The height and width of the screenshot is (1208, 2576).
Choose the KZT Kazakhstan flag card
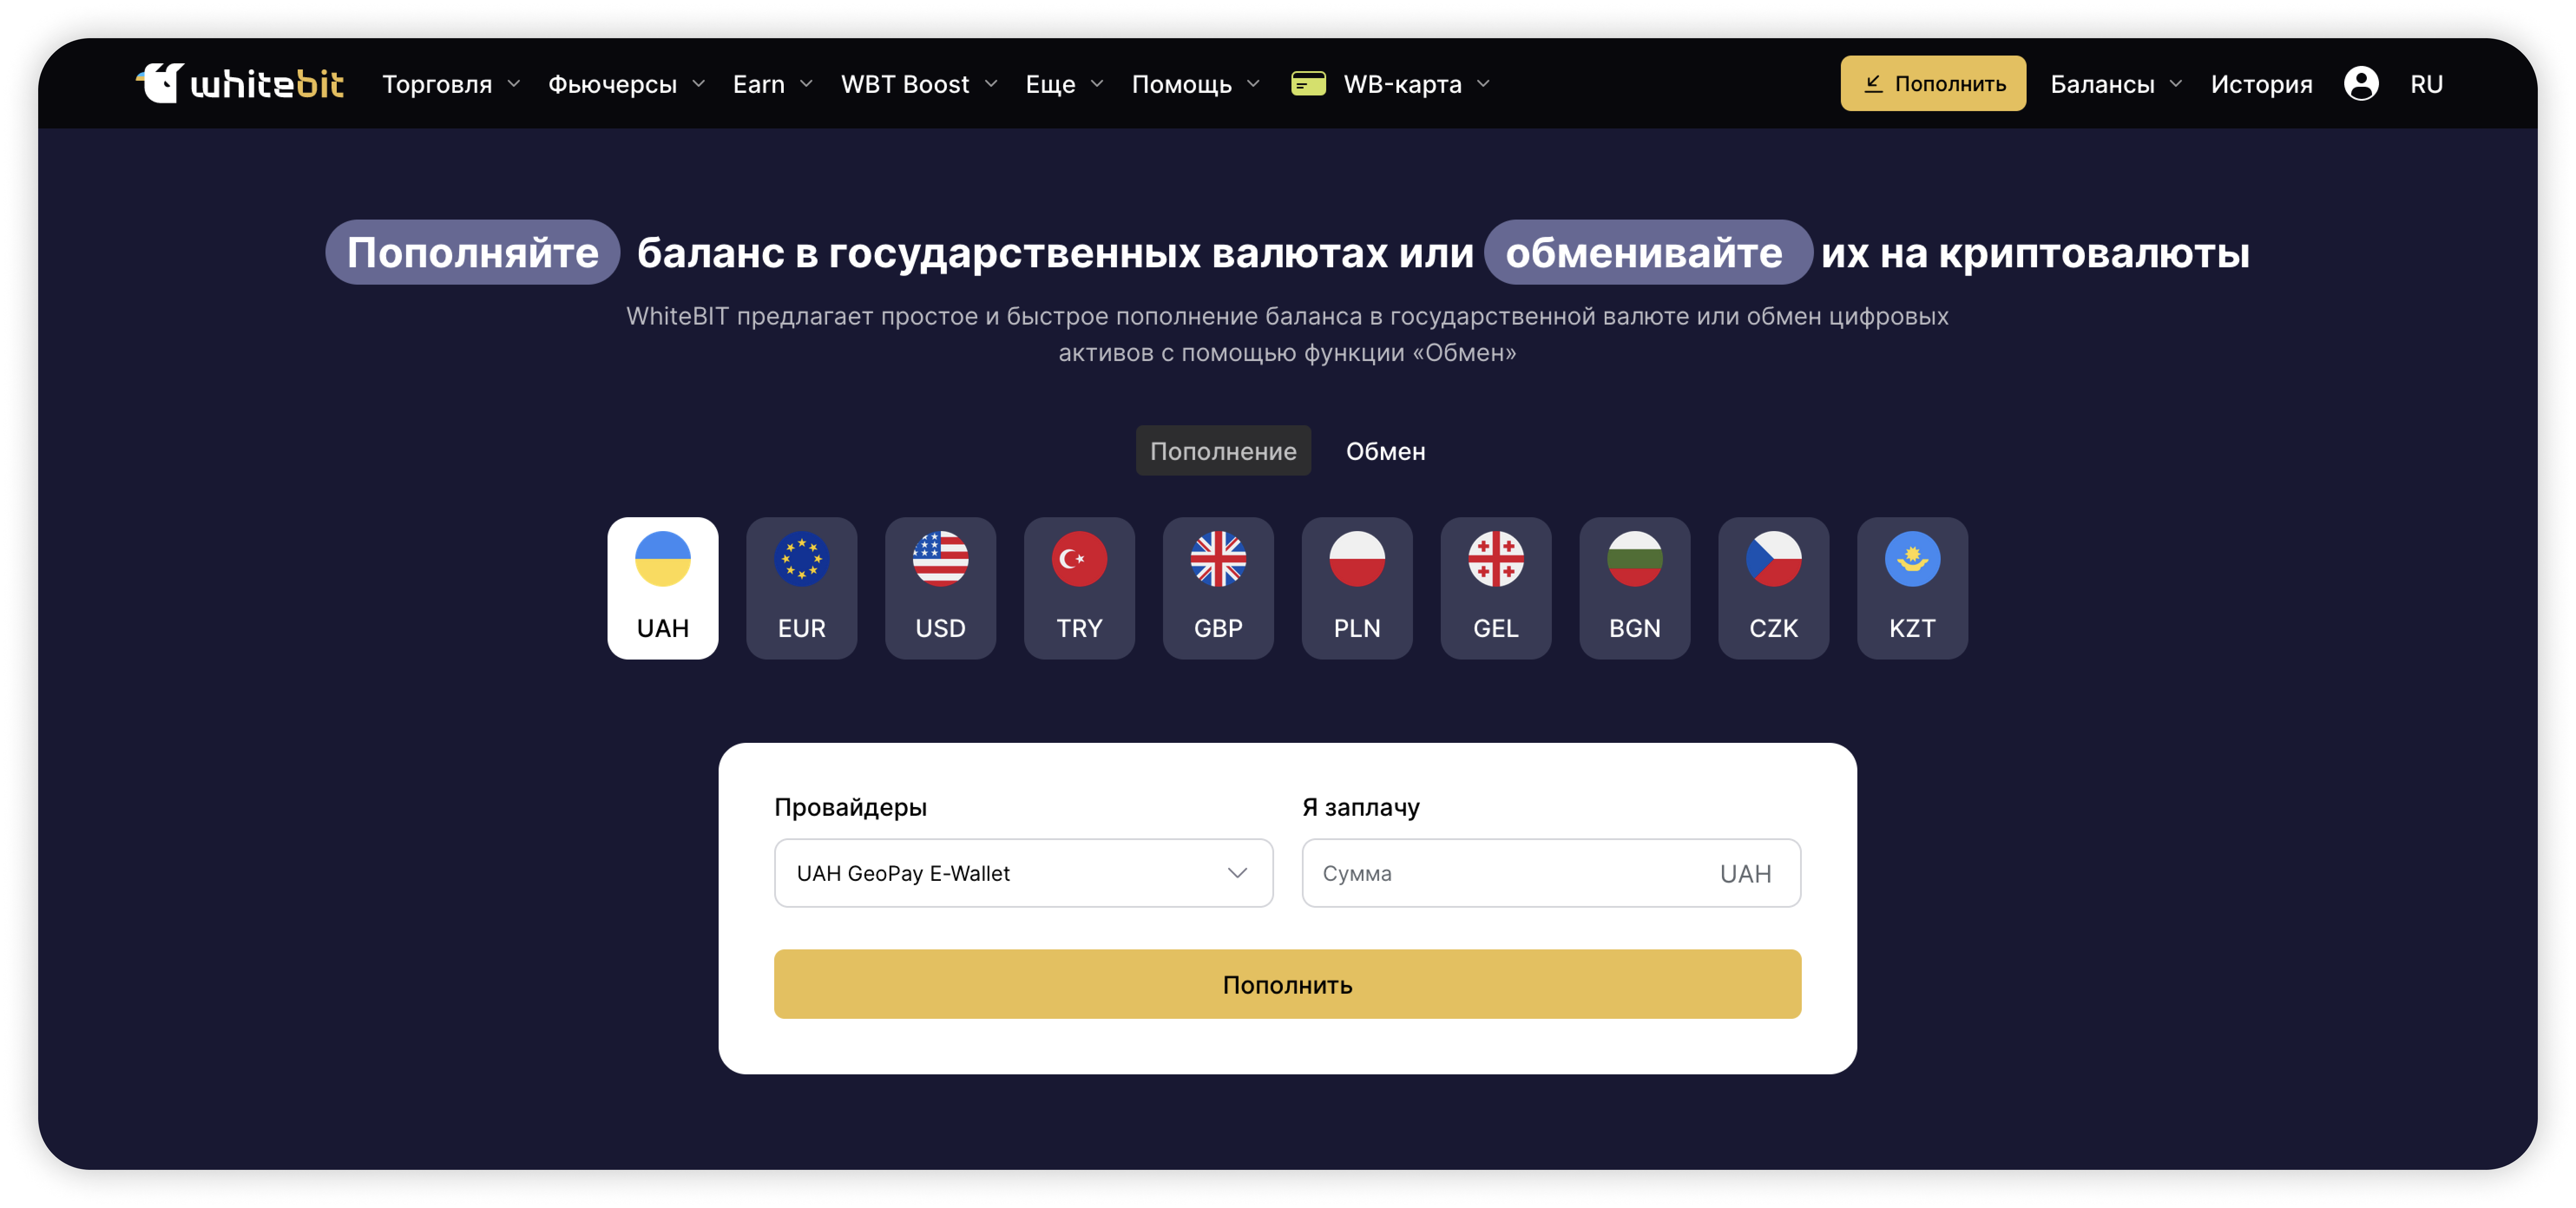point(1913,588)
